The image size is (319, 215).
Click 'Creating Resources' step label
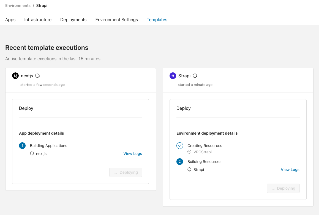click(x=205, y=146)
